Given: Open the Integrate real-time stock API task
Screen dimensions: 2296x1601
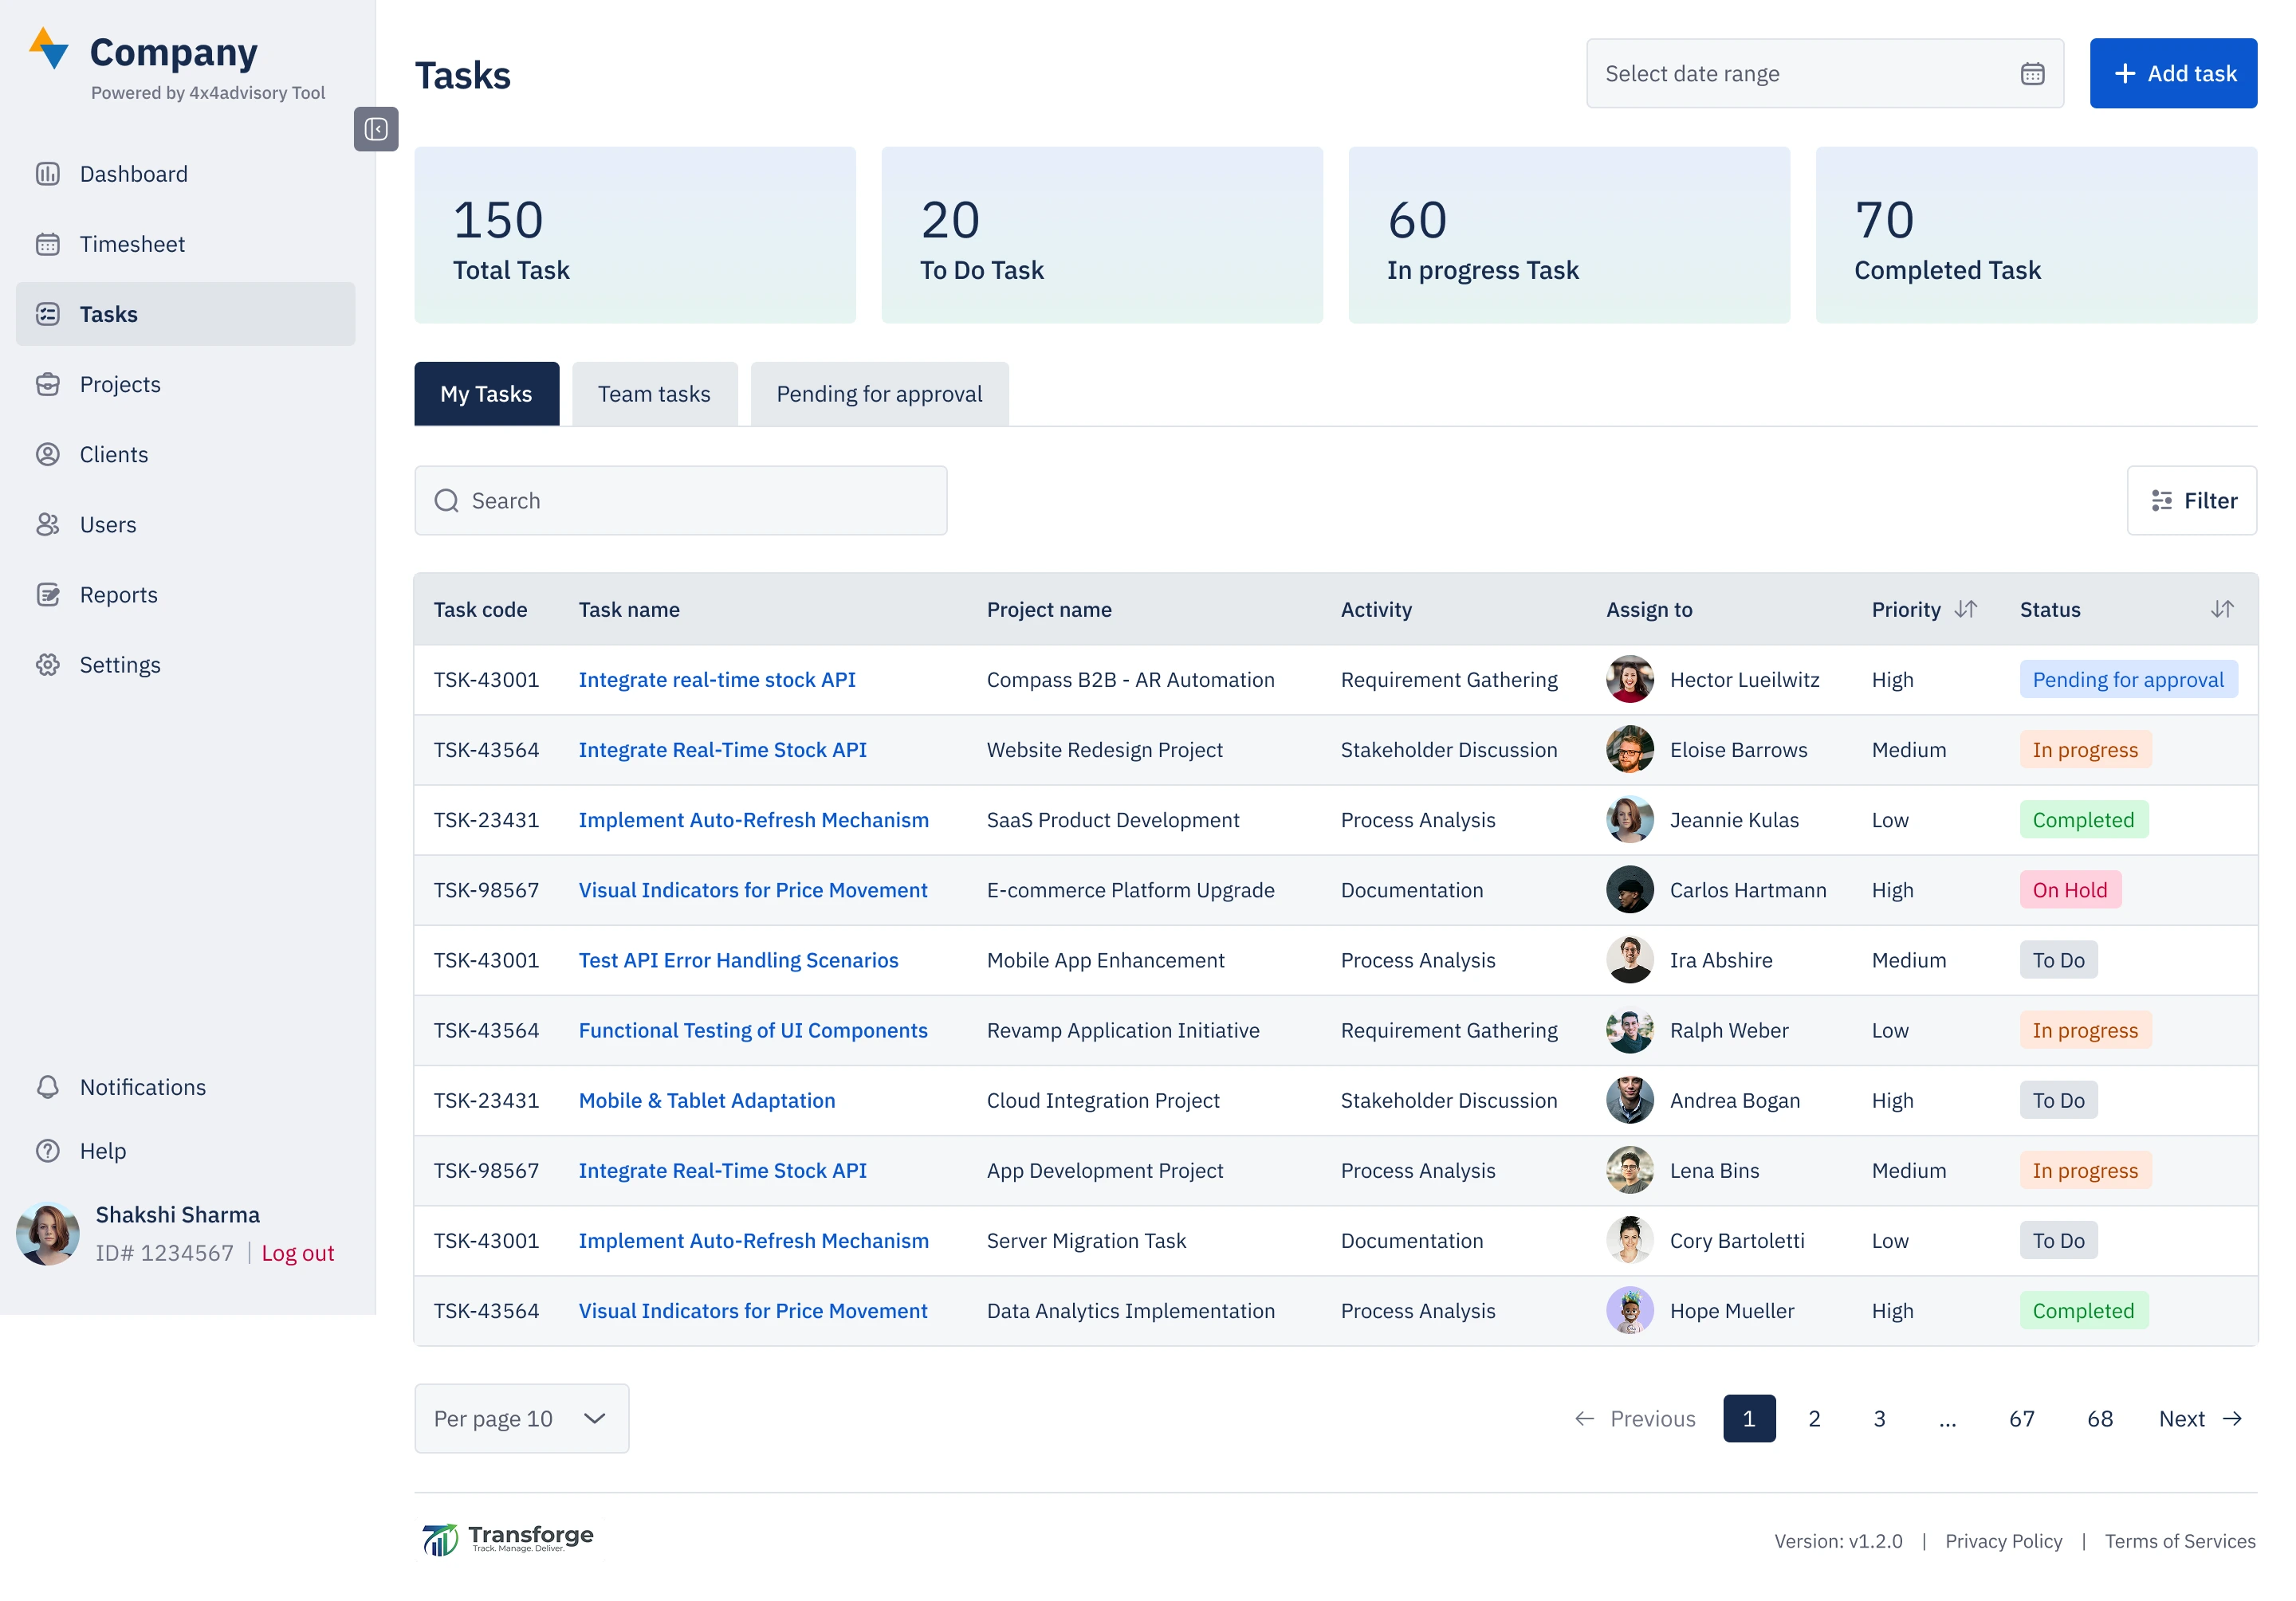Looking at the screenshot, I should click(x=716, y=679).
